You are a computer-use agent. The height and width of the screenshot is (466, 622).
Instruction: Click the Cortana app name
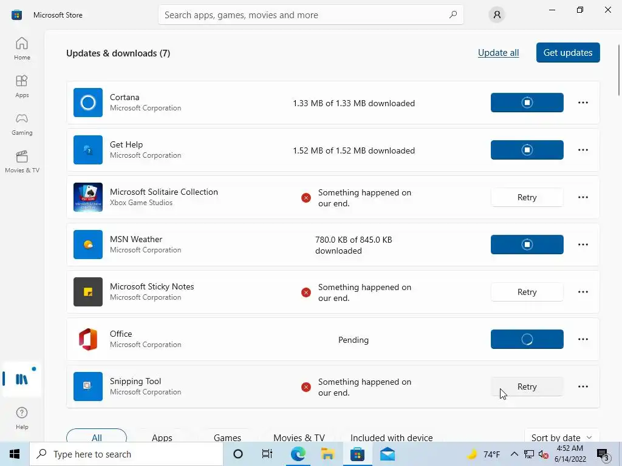(125, 97)
